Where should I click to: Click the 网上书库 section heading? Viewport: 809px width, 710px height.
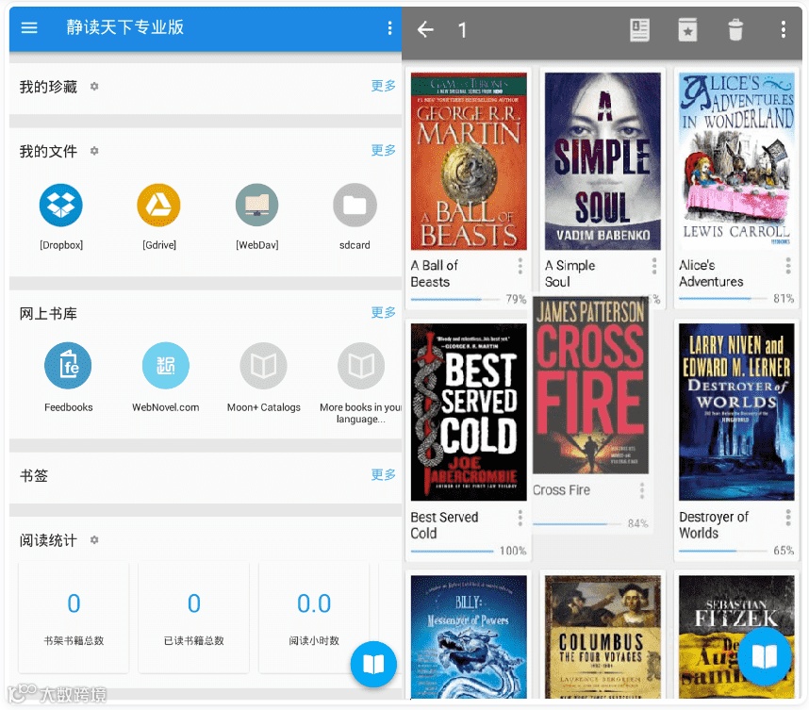(48, 313)
